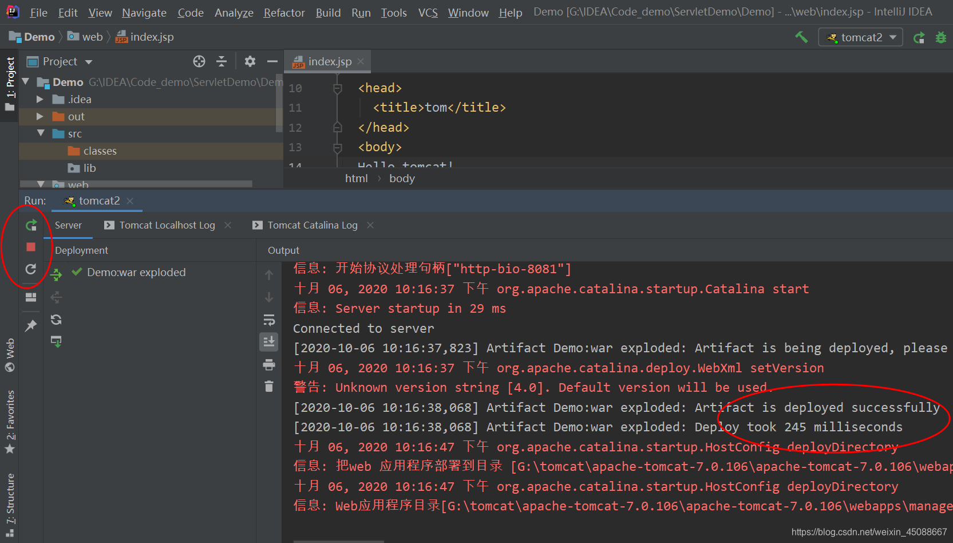The image size is (953, 543).
Task: Switch to Tomcat Localhost Log tab
Action: pos(160,225)
